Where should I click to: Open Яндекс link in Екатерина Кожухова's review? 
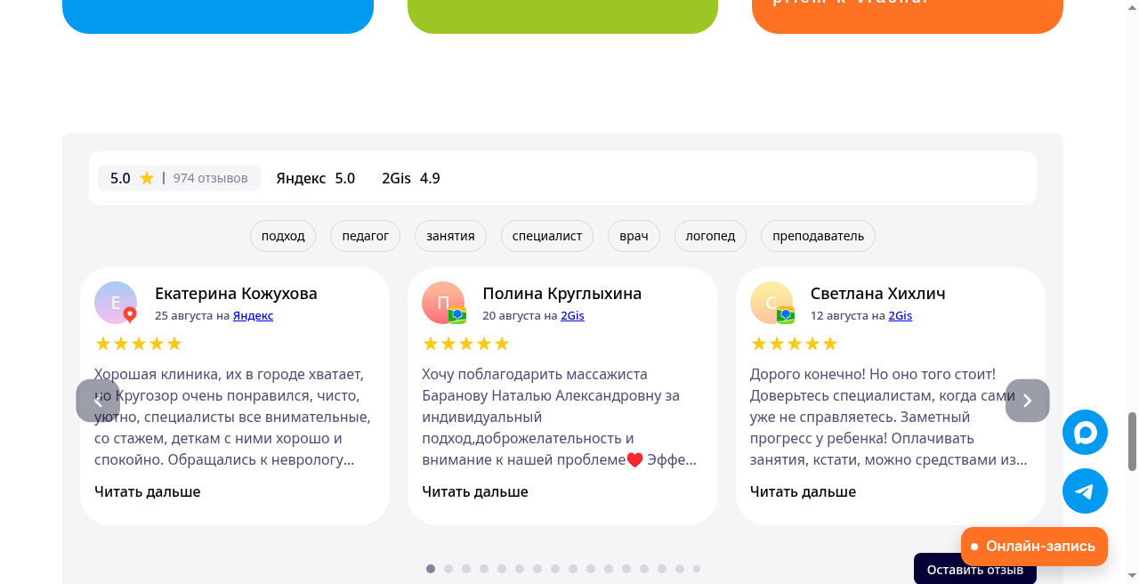click(x=253, y=315)
